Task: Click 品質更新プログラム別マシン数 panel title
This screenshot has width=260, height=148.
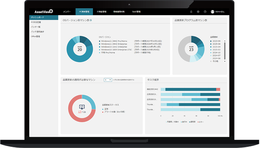Action: tap(191, 20)
